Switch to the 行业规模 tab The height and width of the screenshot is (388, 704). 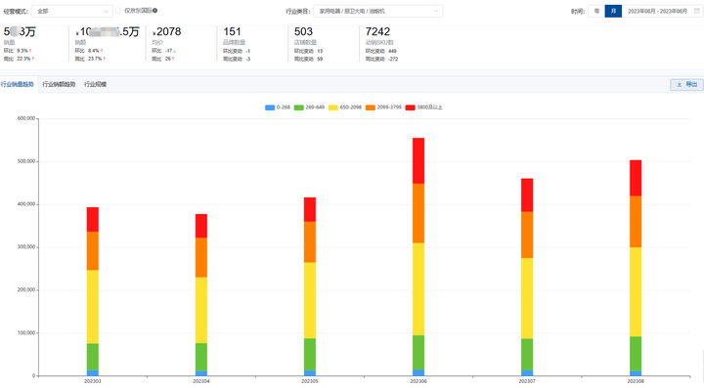(x=95, y=84)
